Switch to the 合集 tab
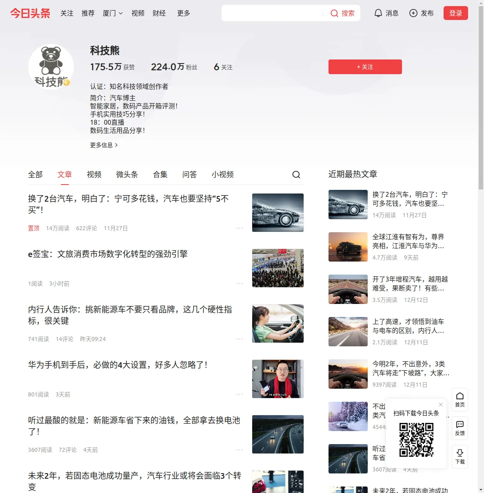 click(160, 175)
